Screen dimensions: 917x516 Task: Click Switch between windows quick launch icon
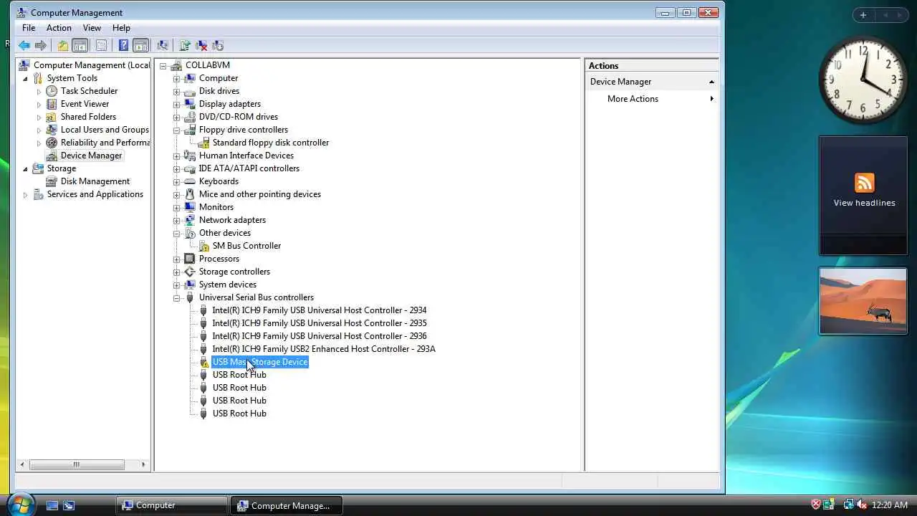click(69, 505)
